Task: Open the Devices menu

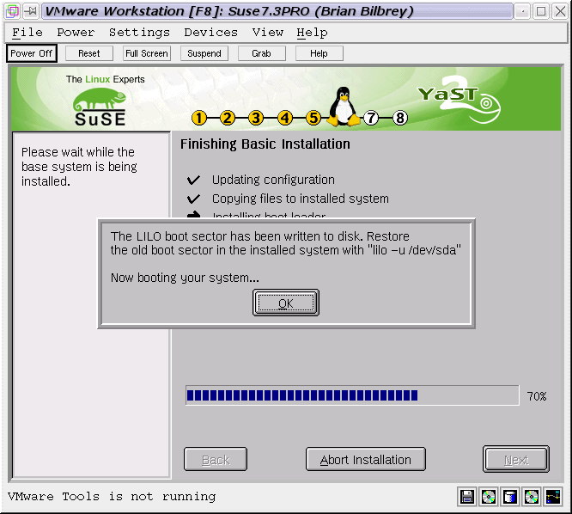Action: 210,33
